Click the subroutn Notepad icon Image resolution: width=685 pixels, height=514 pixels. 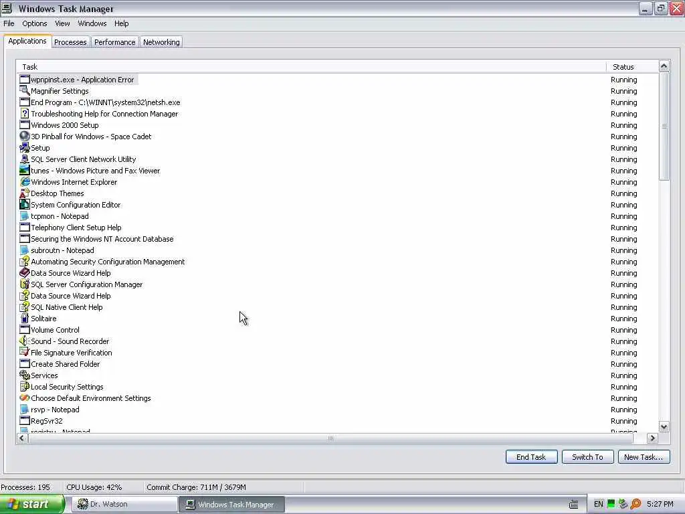tap(25, 250)
